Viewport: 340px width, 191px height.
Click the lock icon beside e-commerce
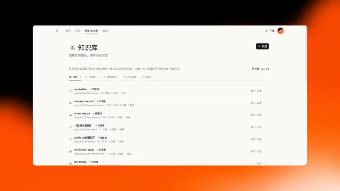pos(70,115)
